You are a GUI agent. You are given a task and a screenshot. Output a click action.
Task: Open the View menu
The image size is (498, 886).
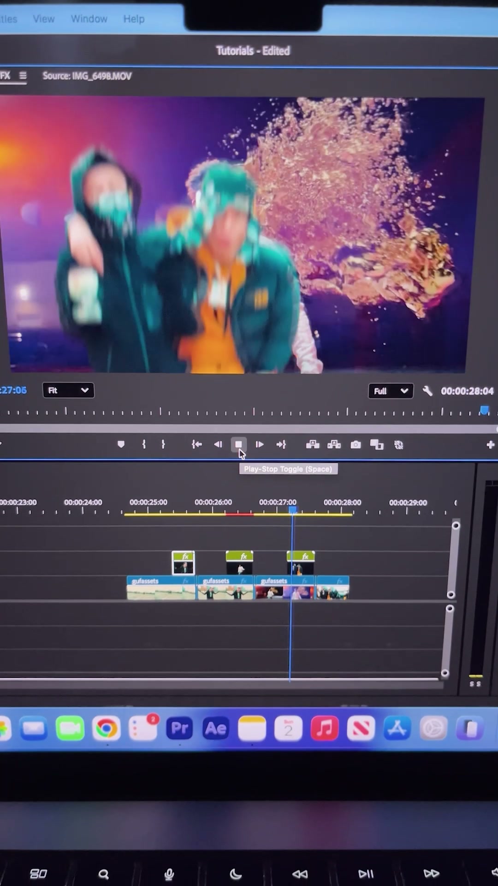tap(44, 19)
